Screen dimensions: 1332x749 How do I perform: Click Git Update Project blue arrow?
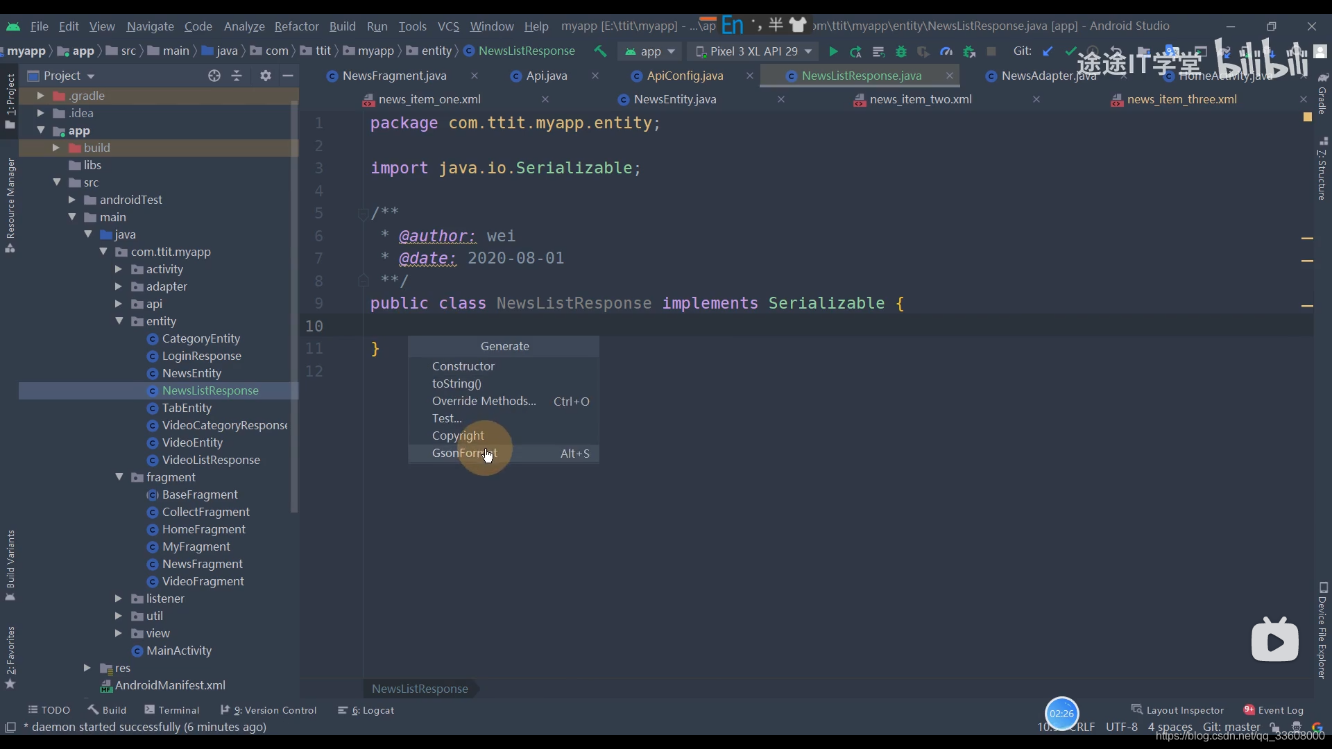coord(1048,51)
